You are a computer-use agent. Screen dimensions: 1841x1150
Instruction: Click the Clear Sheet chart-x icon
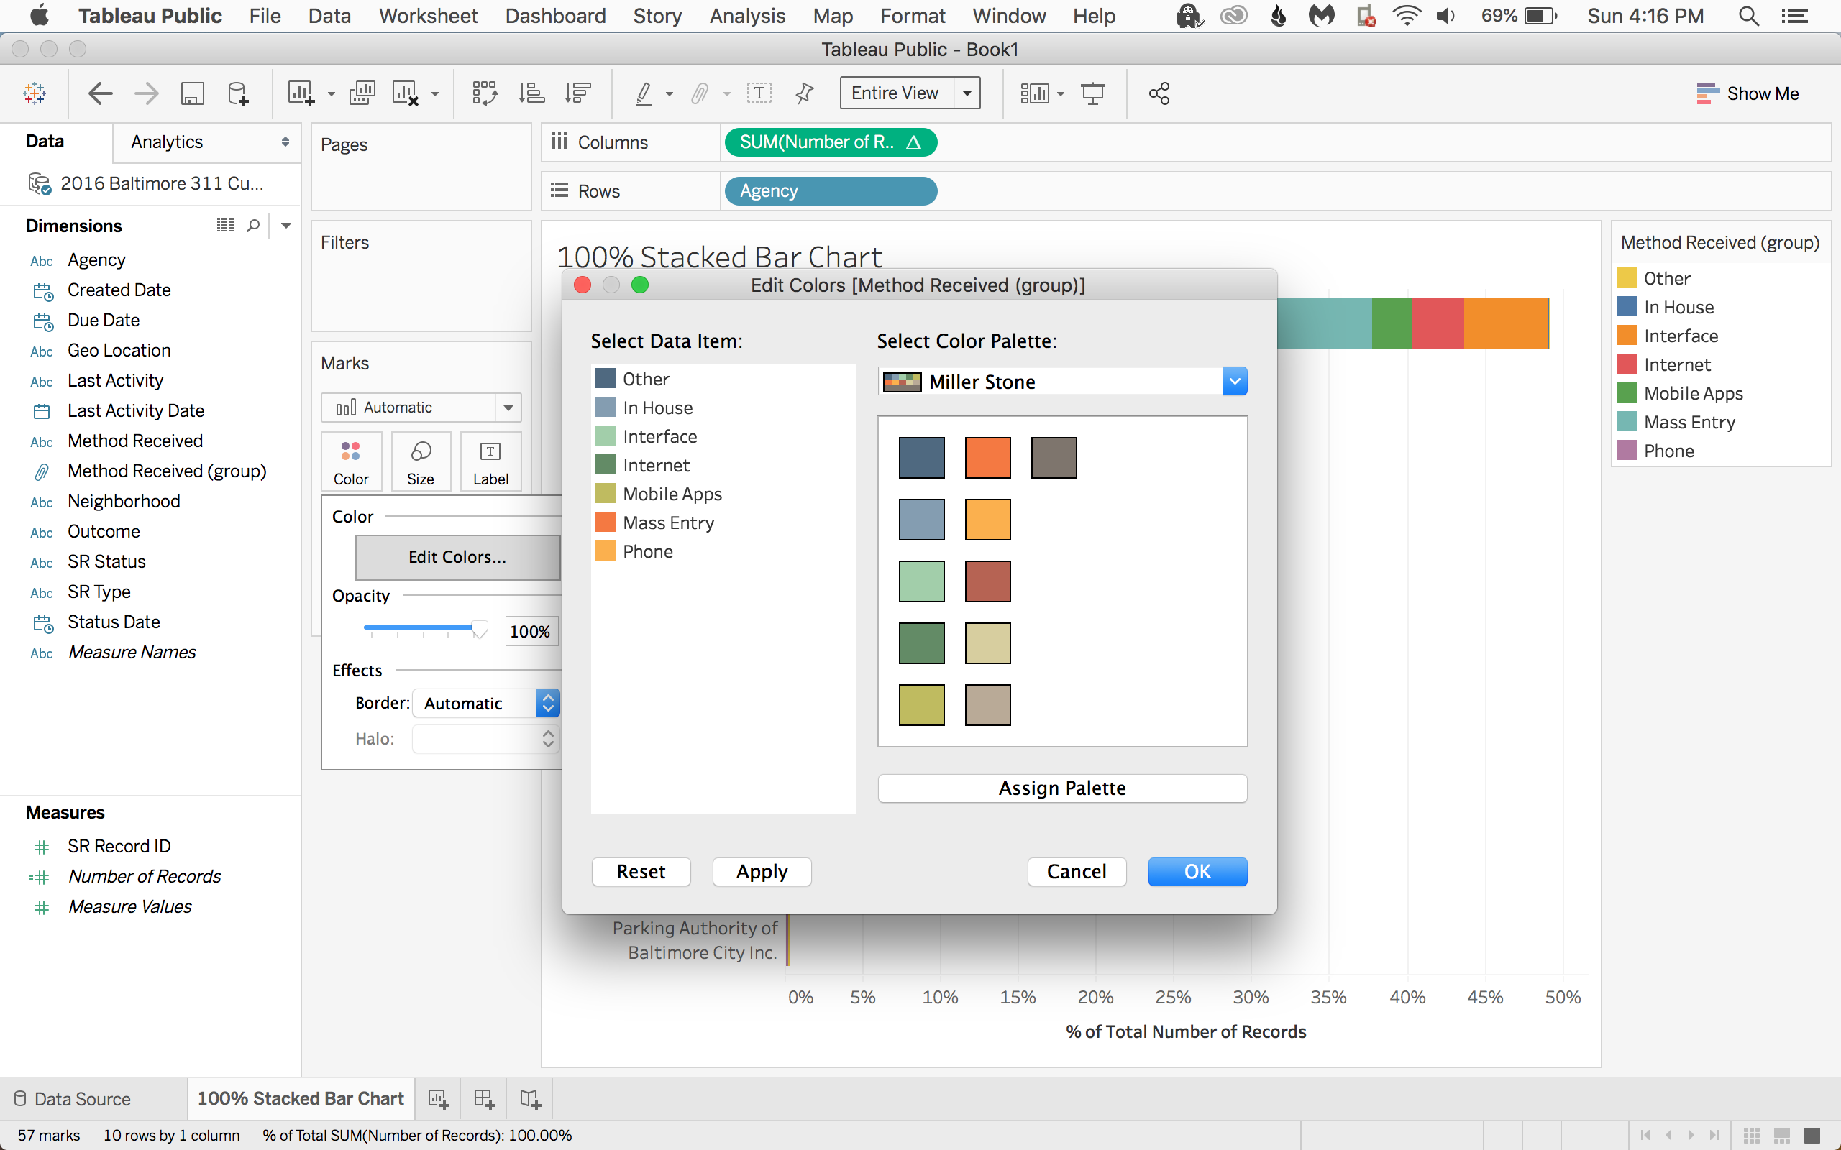tap(406, 93)
